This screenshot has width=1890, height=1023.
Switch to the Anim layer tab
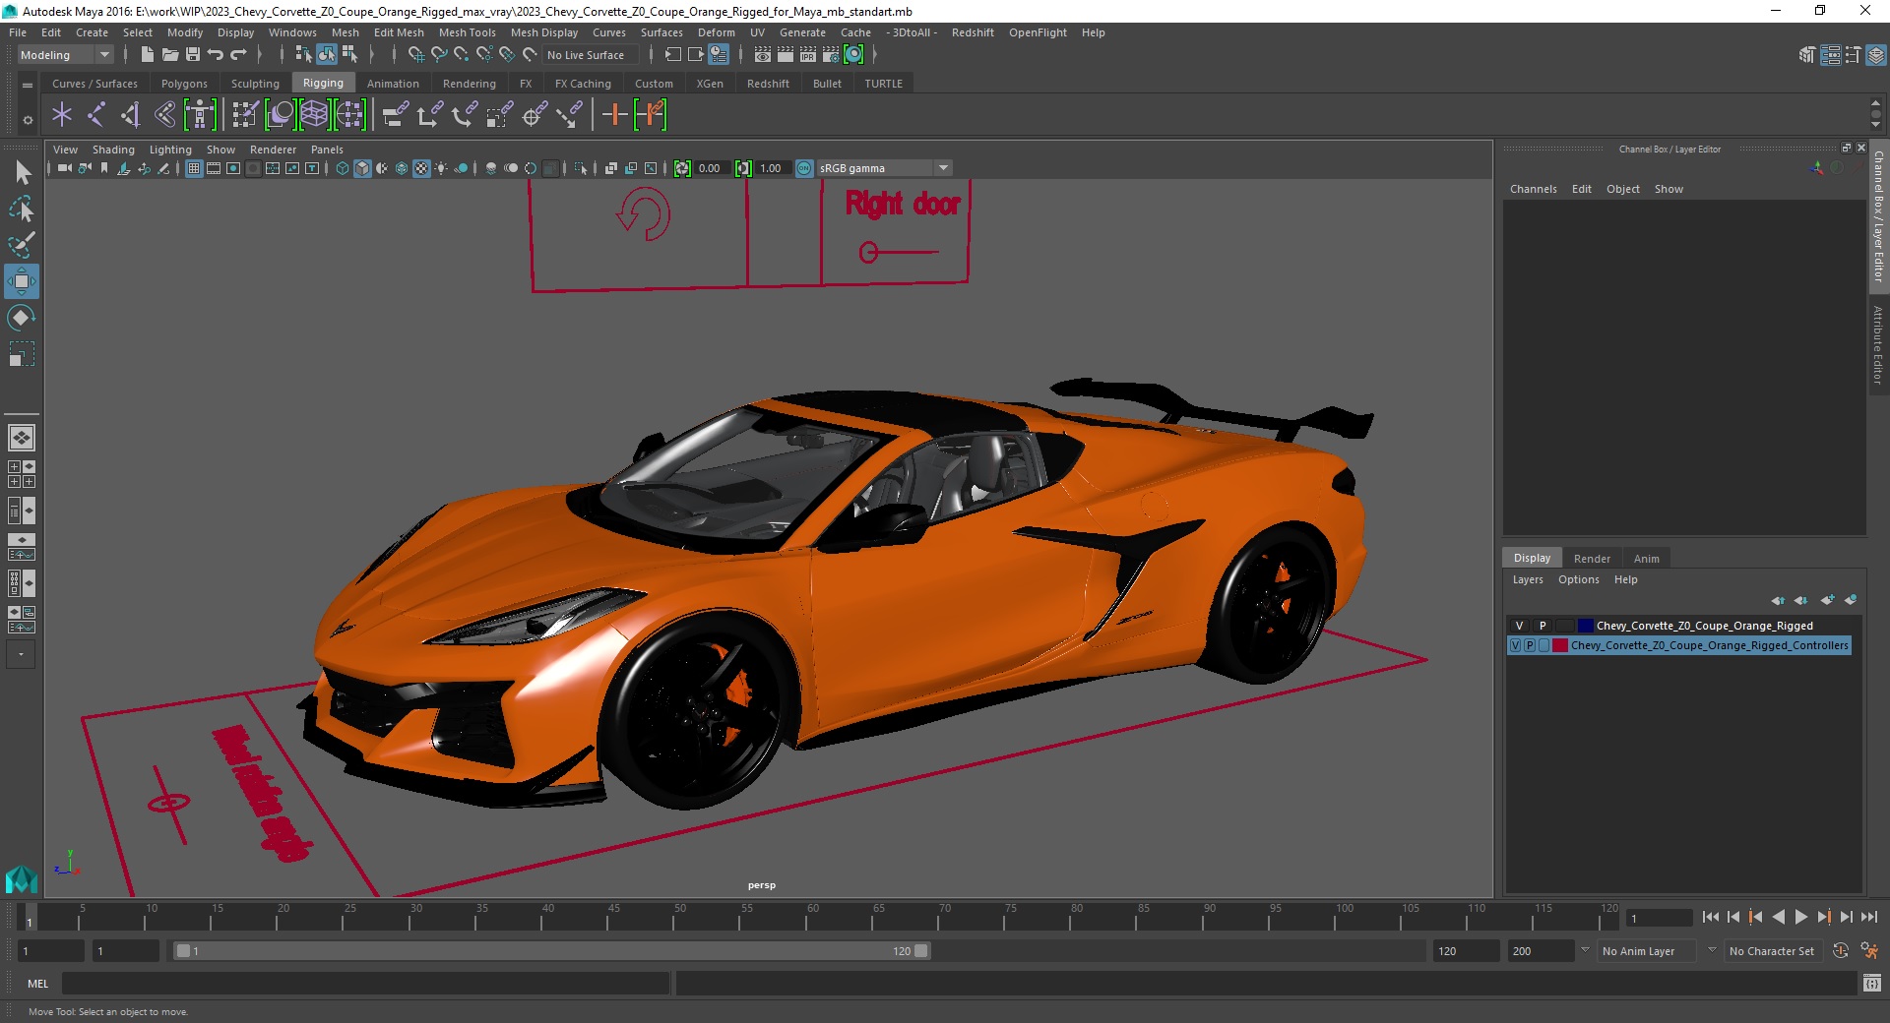click(1646, 559)
